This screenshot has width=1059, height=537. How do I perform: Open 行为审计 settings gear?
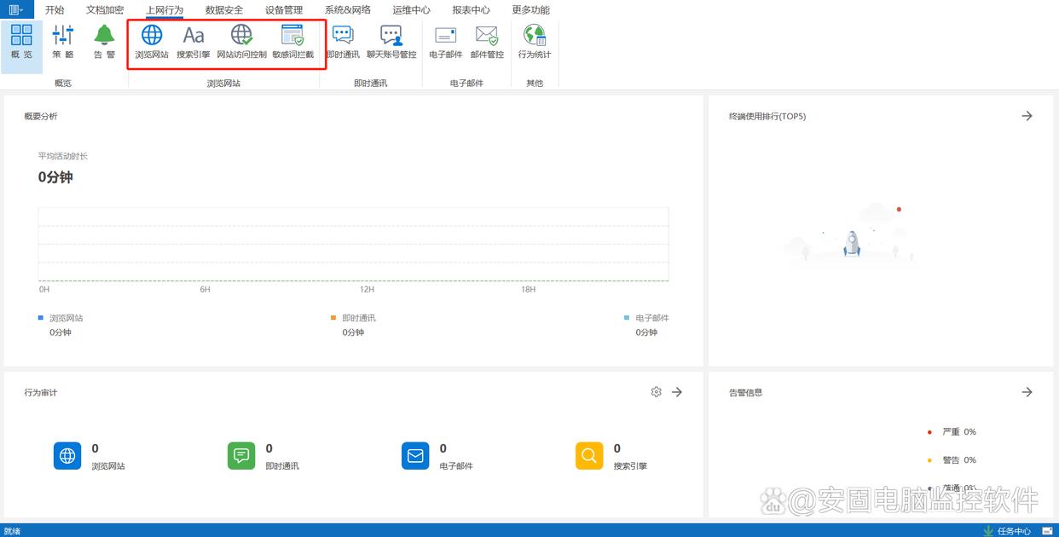click(656, 392)
